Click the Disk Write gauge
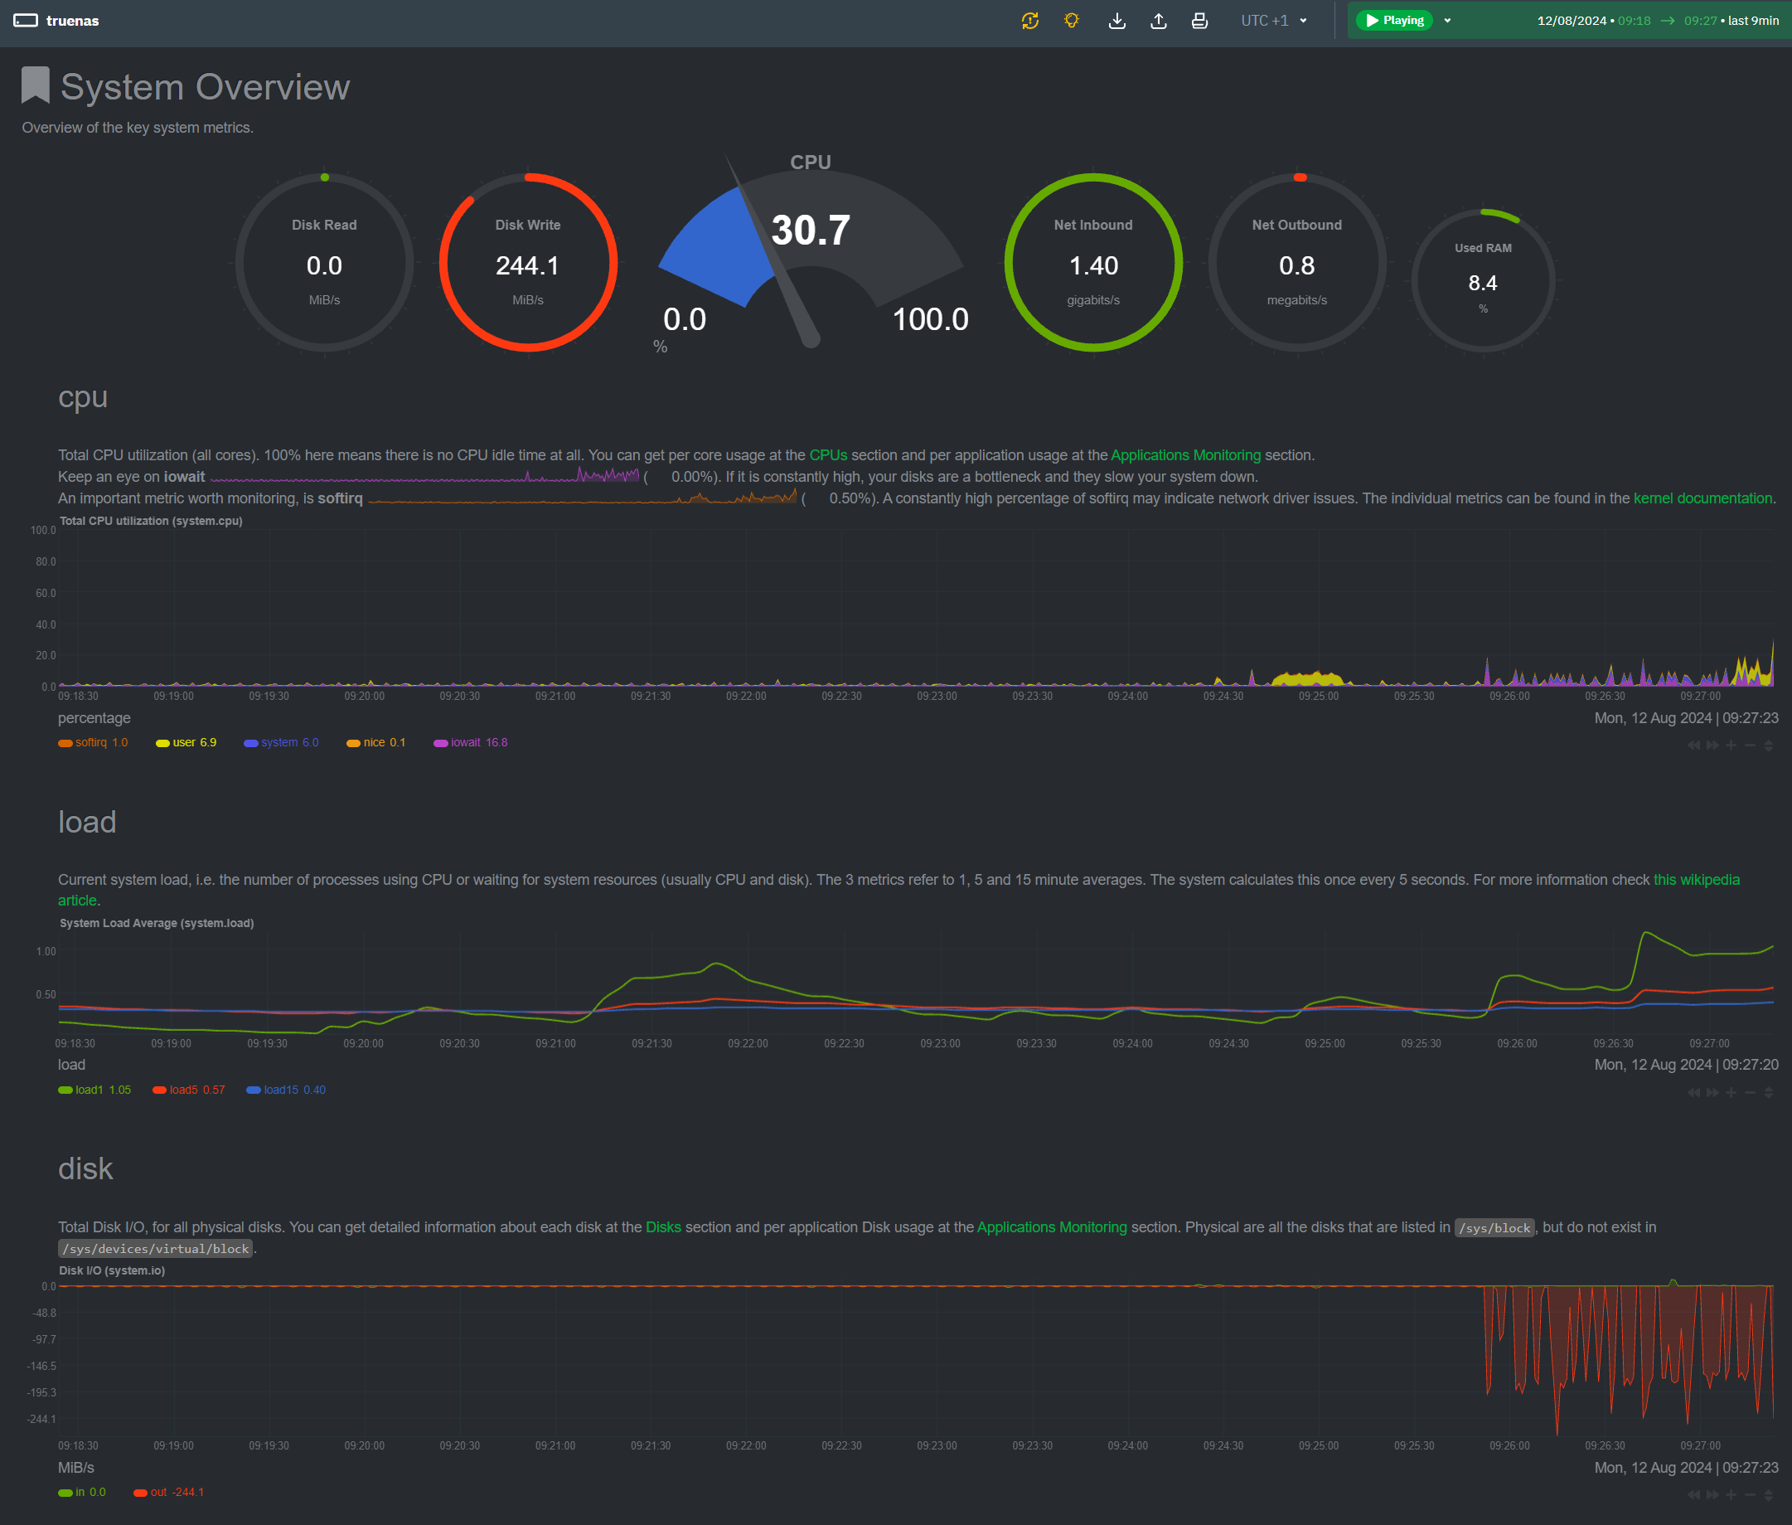The image size is (1792, 1525). tap(528, 262)
